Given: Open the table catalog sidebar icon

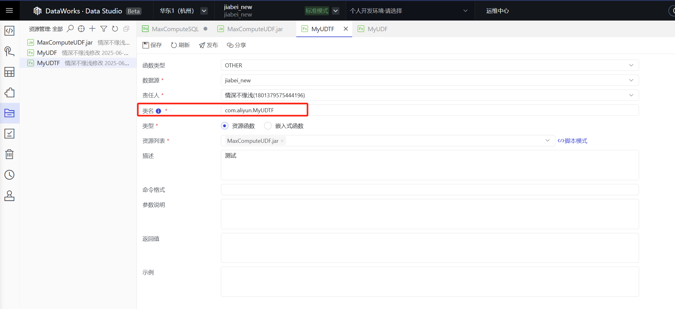Looking at the screenshot, I should [9, 72].
